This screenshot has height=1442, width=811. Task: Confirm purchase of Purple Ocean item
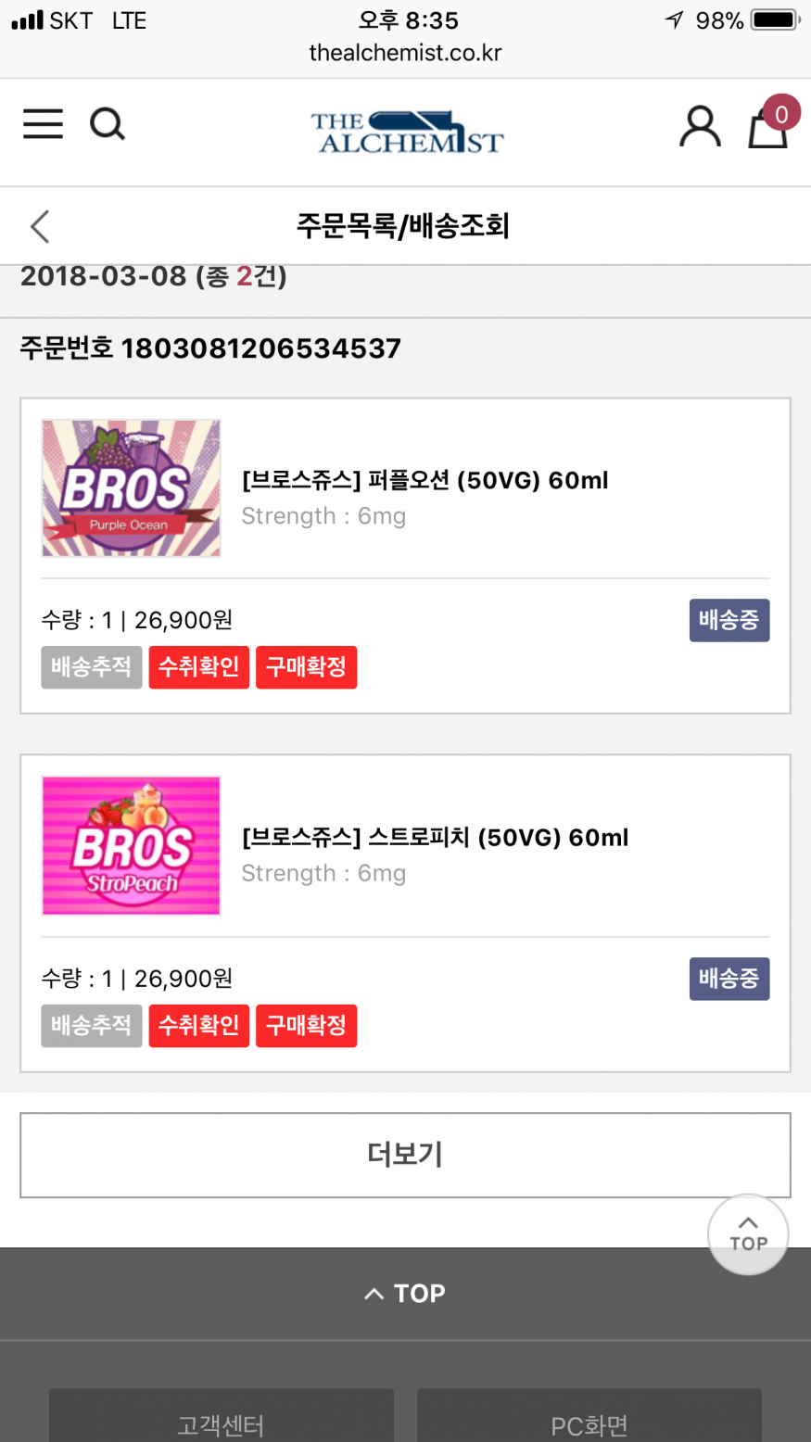pos(306,667)
